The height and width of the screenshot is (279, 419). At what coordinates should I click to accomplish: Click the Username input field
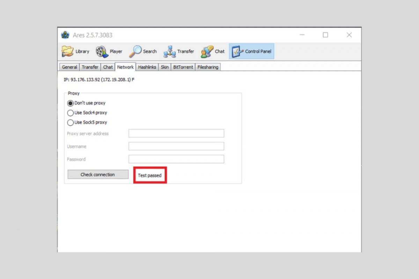pyautogui.click(x=176, y=146)
